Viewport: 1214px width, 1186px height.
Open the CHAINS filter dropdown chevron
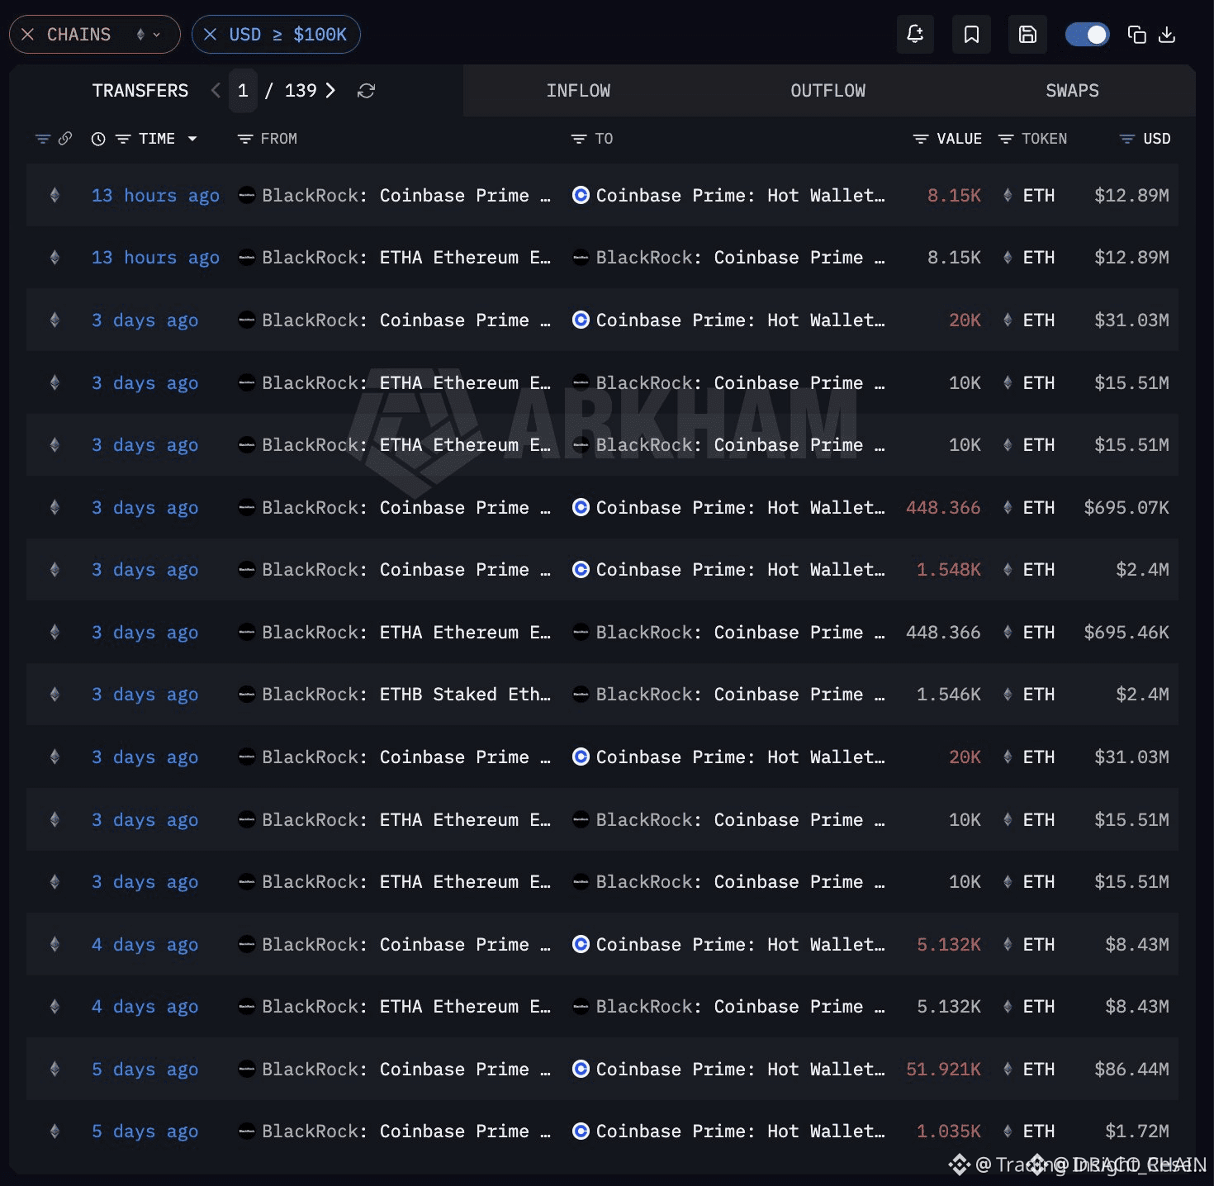click(157, 35)
